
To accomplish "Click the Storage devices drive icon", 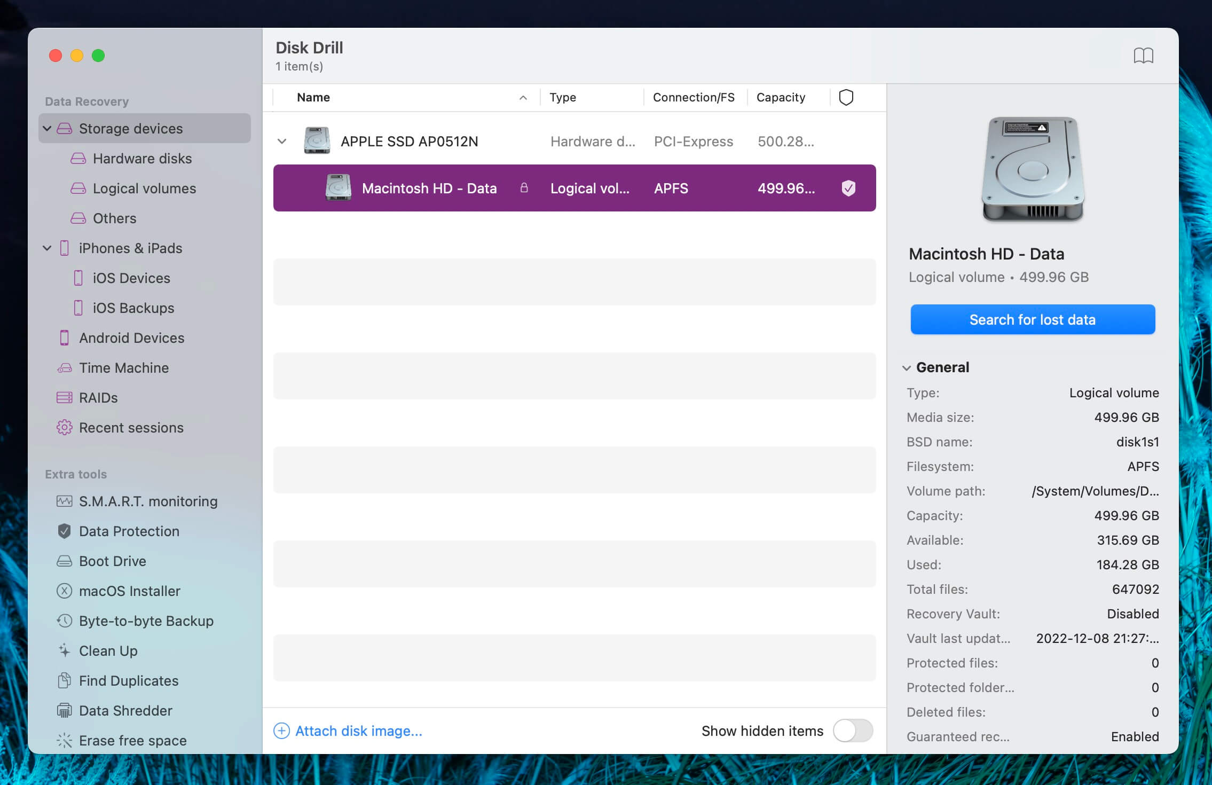I will click(x=65, y=129).
